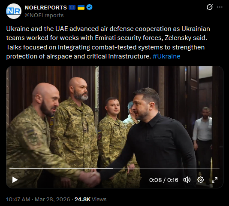Play the video with the play button
Screen dimensions: 229x206
(15, 180)
